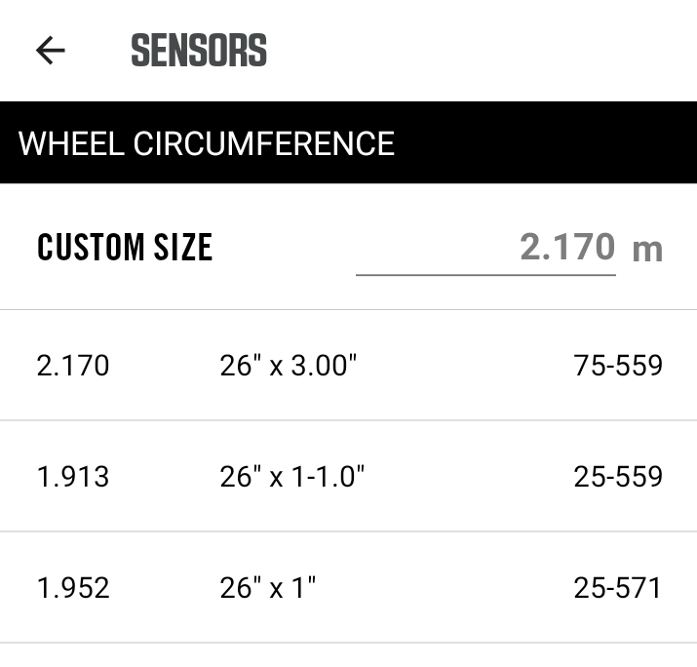This screenshot has height=667, width=697.
Task: Tap the 2.170 list value text
Action: 73,366
